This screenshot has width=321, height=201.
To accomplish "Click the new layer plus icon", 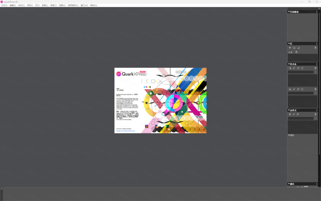I will tap(290, 48).
